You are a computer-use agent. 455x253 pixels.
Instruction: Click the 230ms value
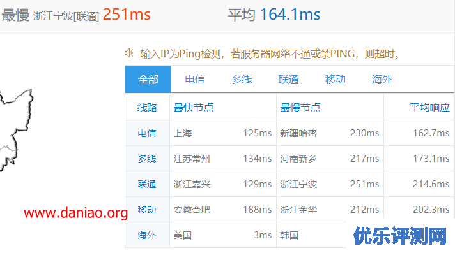point(364,133)
